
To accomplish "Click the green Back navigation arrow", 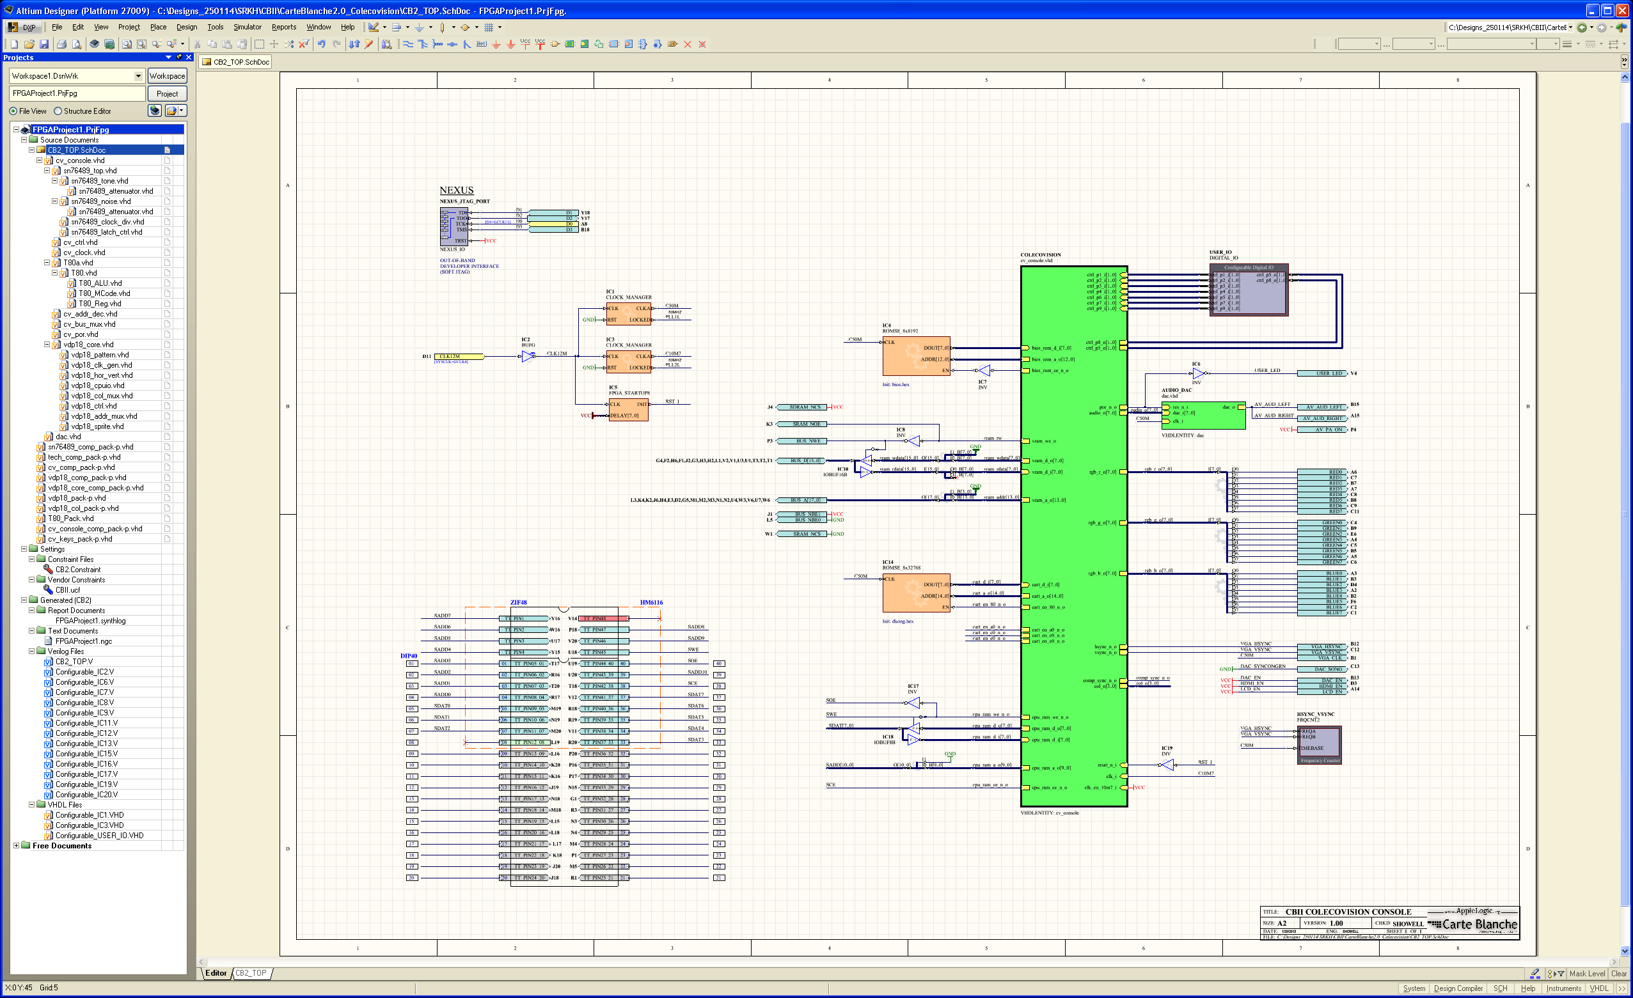I will pyautogui.click(x=1582, y=27).
